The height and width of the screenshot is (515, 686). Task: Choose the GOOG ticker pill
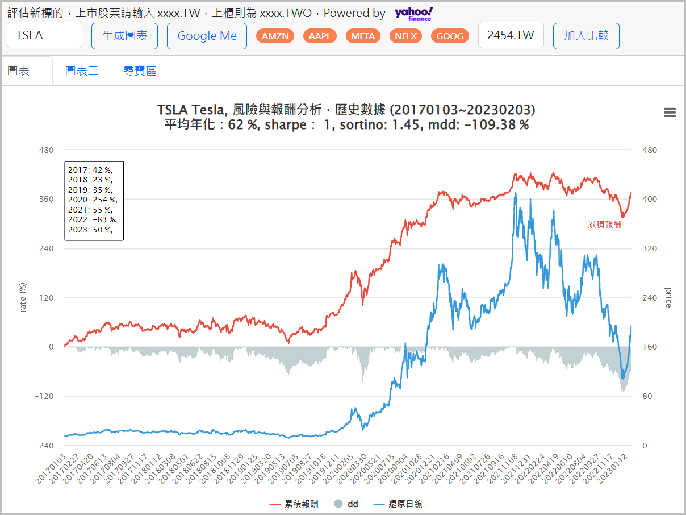click(450, 36)
